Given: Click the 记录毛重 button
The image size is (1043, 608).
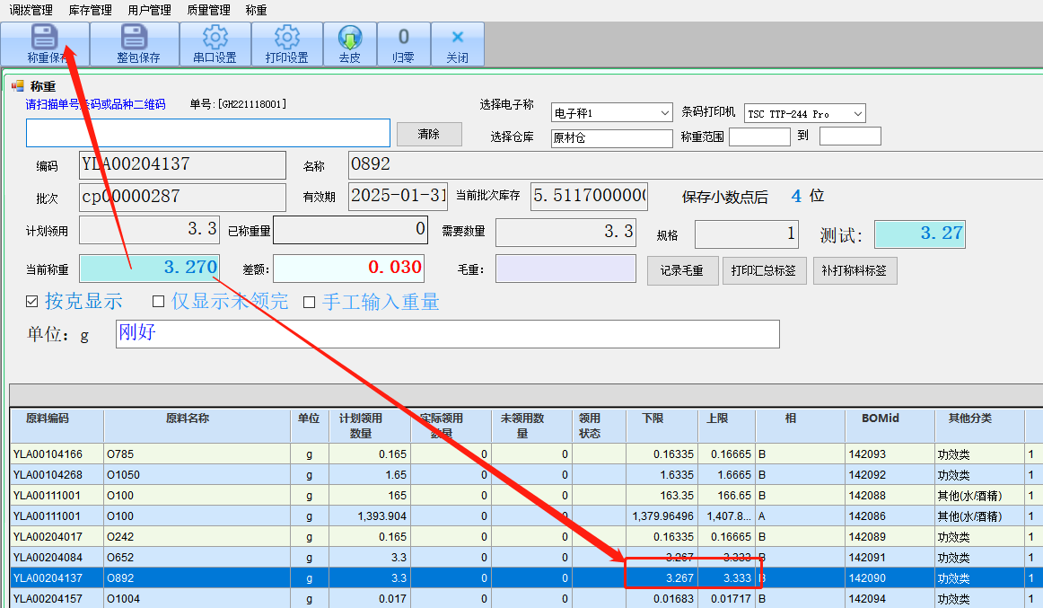Looking at the screenshot, I should tap(681, 270).
